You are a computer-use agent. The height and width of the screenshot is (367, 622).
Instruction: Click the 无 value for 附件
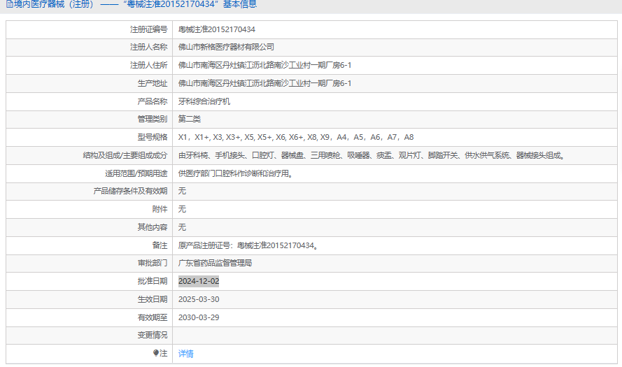[182, 209]
